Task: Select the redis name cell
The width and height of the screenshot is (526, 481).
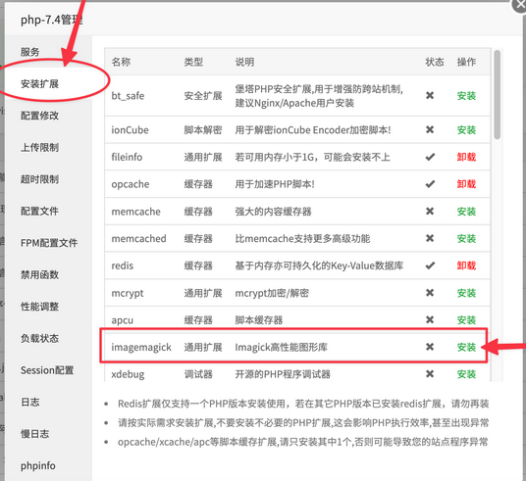Action: tap(123, 265)
